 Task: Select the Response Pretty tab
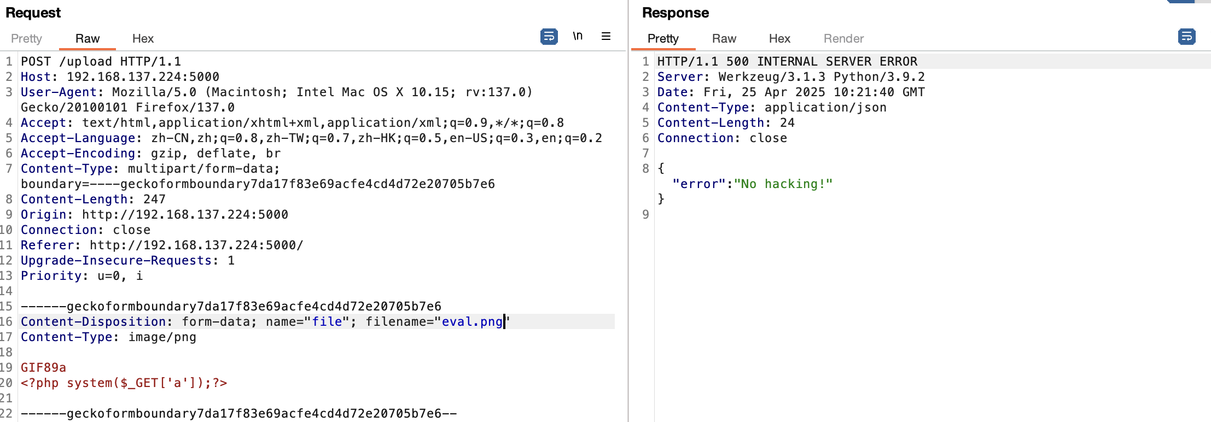tap(663, 38)
